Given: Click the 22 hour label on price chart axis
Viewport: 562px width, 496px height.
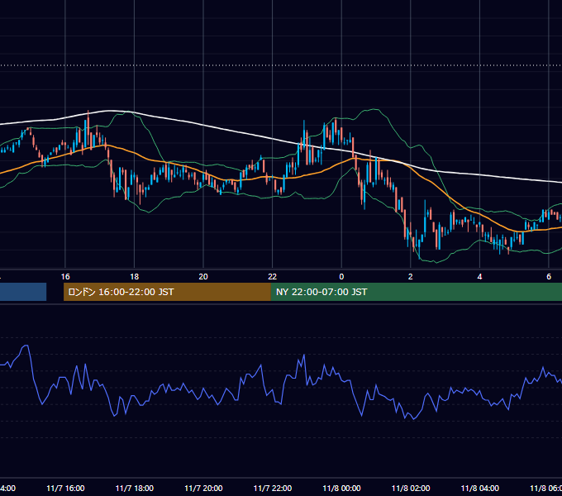Looking at the screenshot, I should 273,277.
